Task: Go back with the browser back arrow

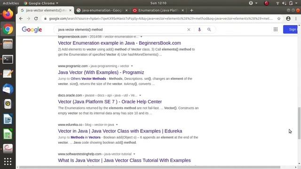Action: point(21,19)
